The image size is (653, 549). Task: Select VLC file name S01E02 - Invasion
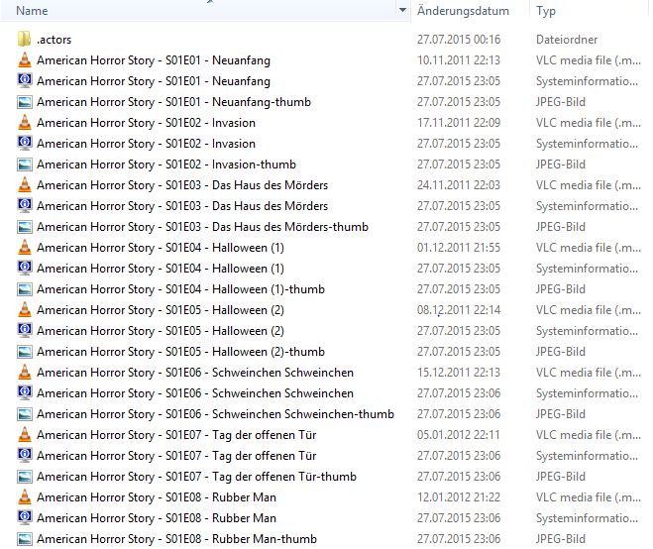point(146,123)
